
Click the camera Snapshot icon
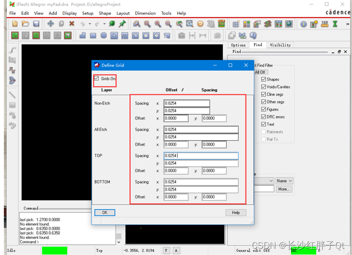(217, 35)
